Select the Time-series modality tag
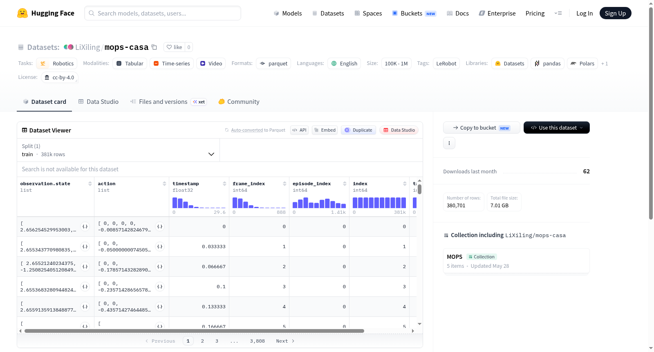This screenshot has width=654, height=352. 172,63
